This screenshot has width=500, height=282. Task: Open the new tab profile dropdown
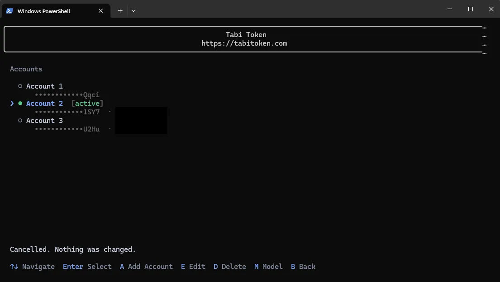(133, 11)
